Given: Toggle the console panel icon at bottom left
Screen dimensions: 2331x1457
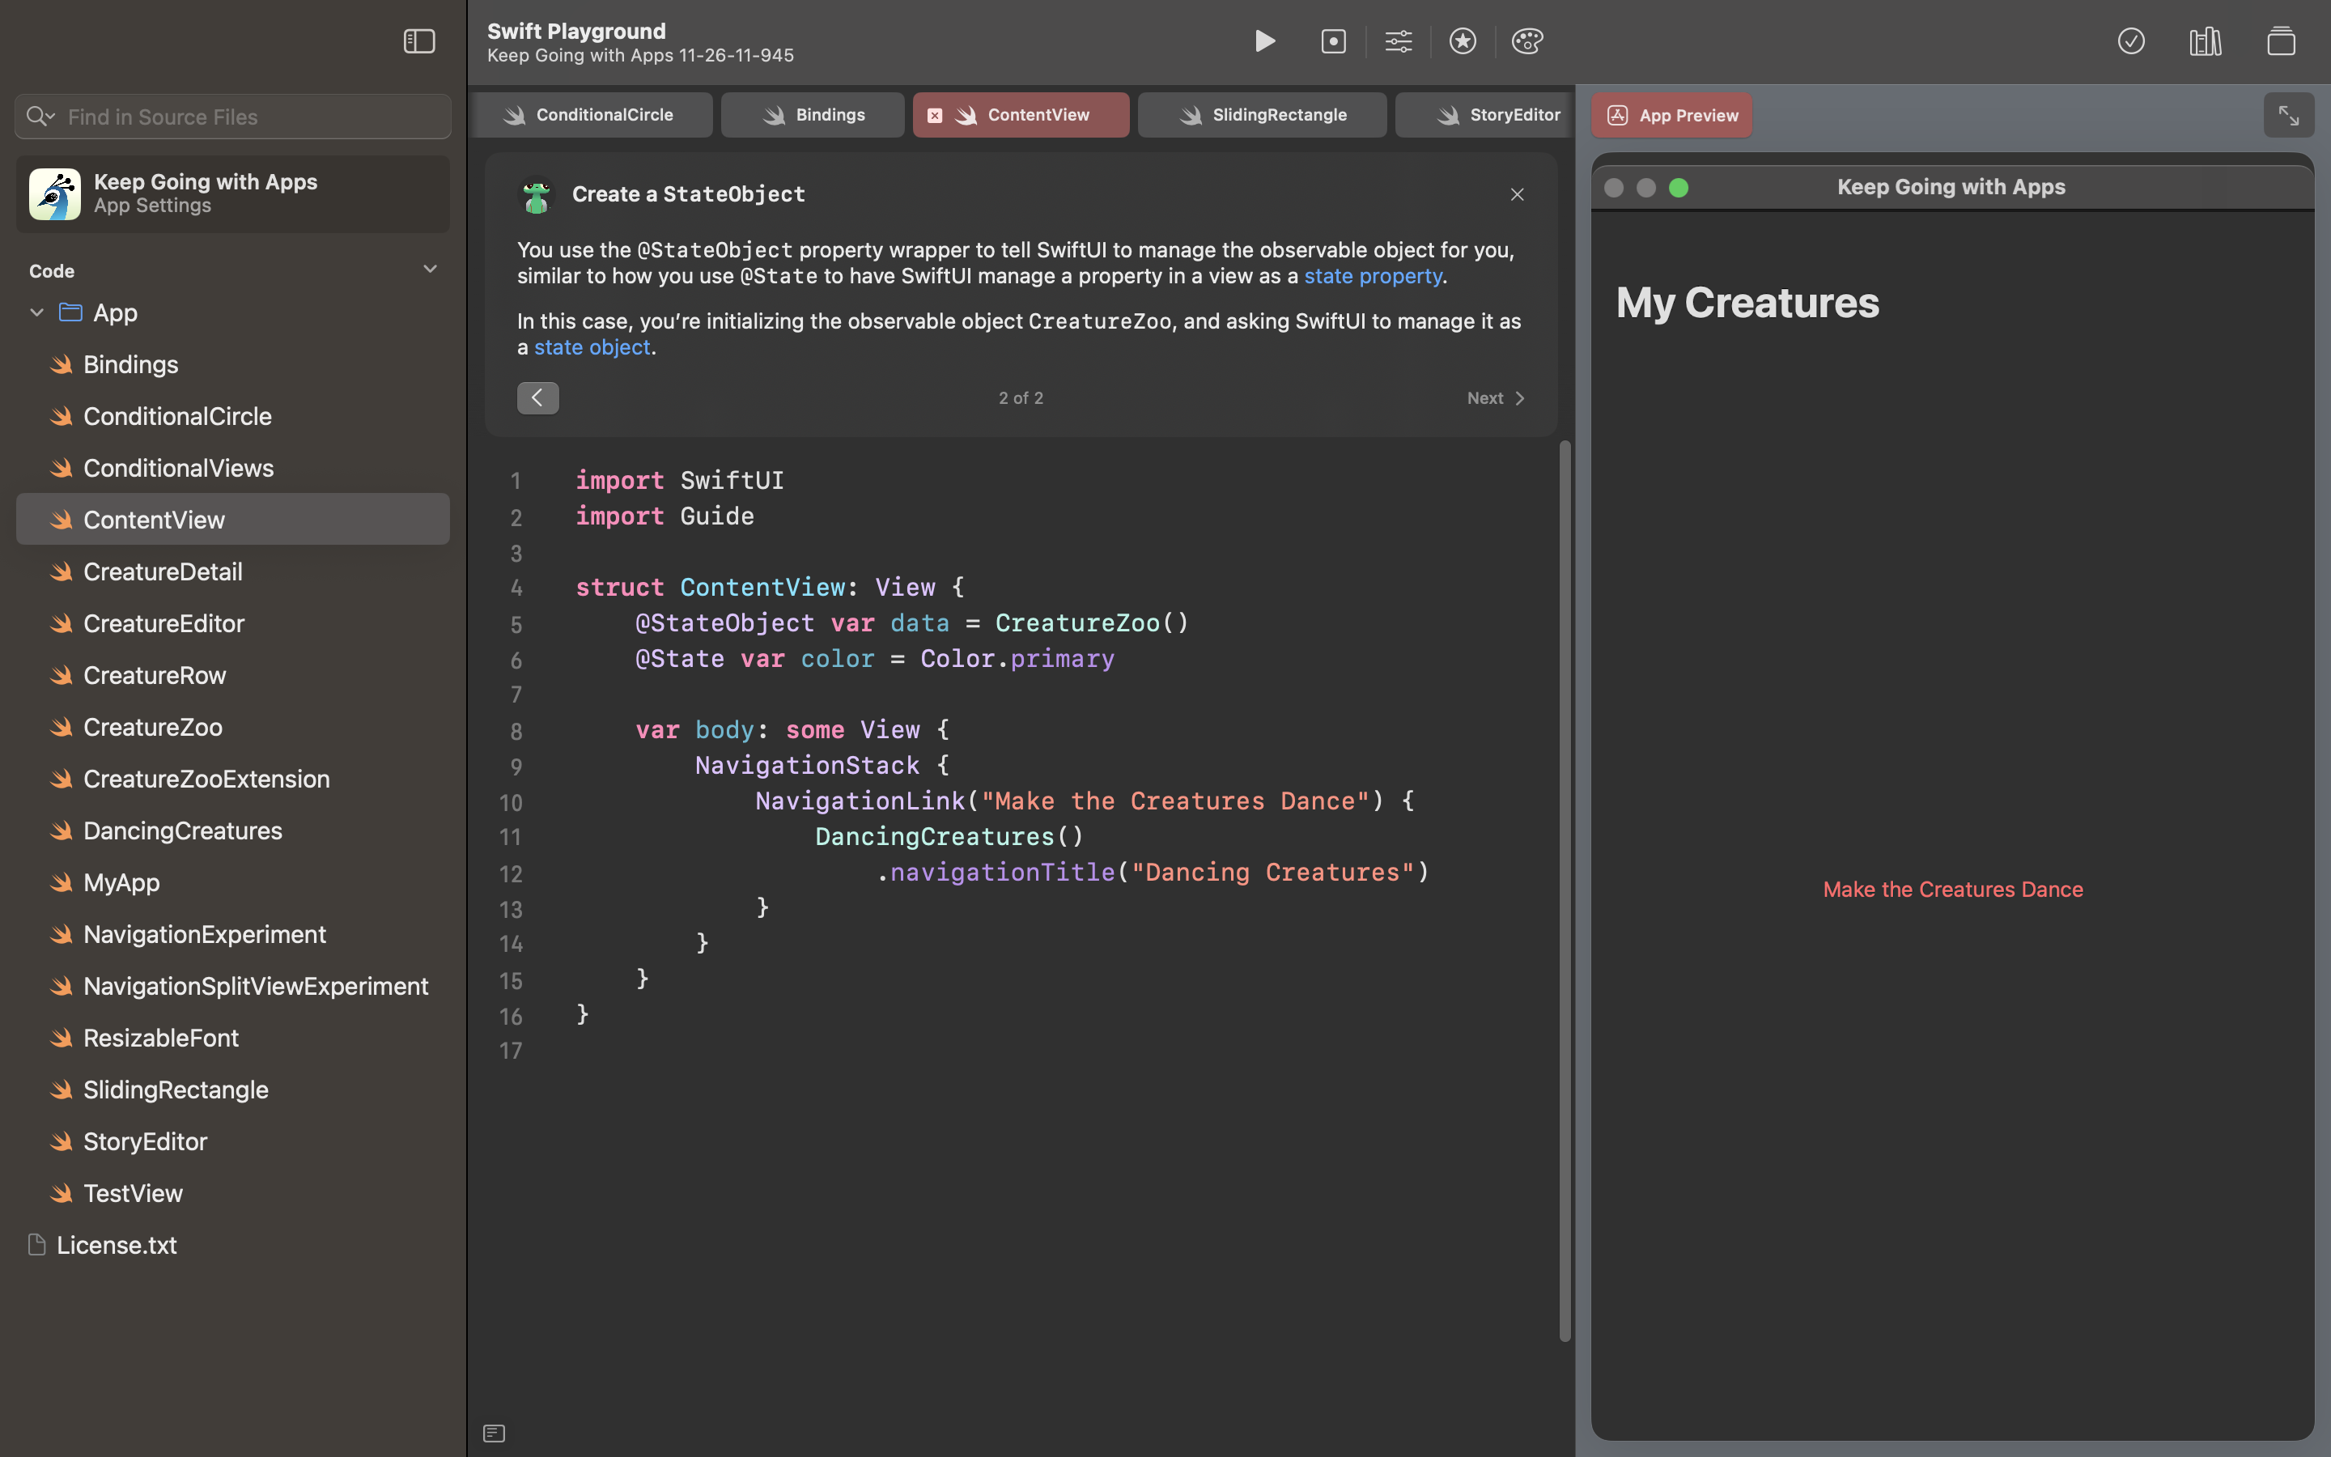Looking at the screenshot, I should click(x=495, y=1433).
